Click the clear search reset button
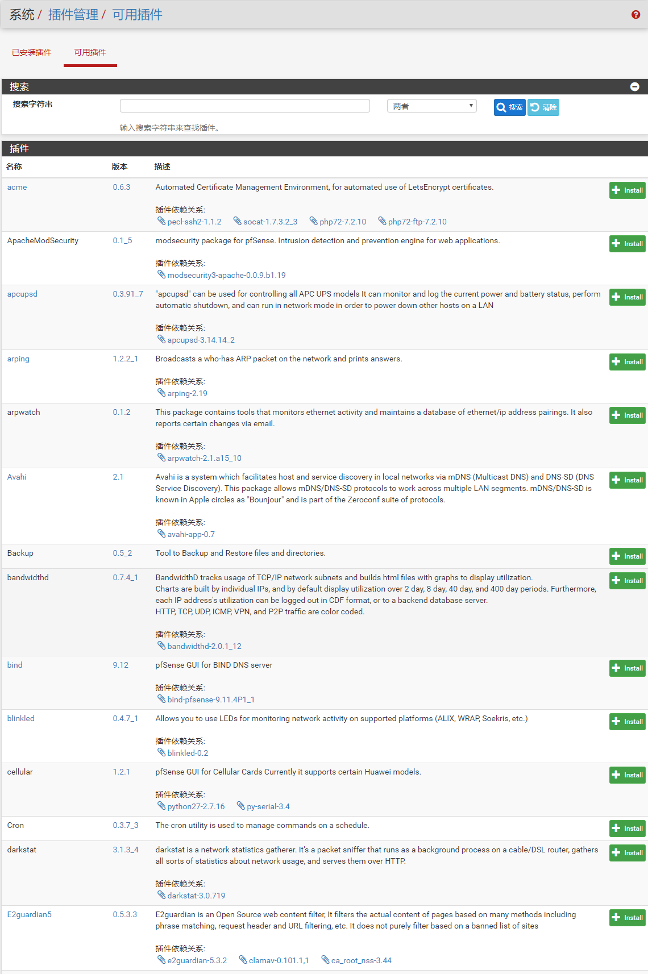The image size is (648, 974). tap(543, 107)
